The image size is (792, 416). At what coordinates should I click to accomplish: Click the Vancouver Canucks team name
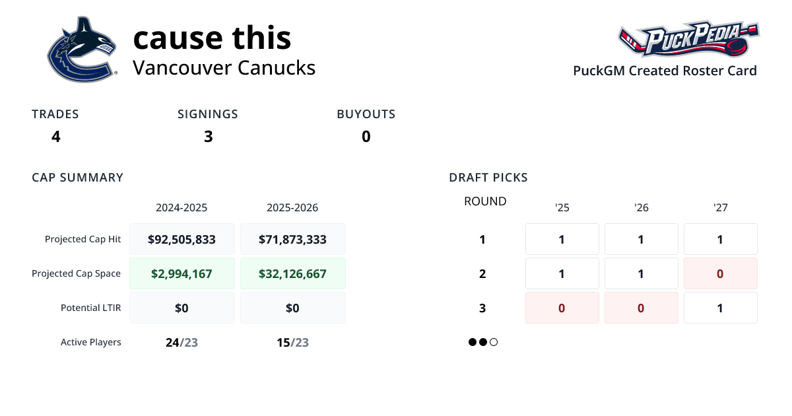(x=224, y=67)
